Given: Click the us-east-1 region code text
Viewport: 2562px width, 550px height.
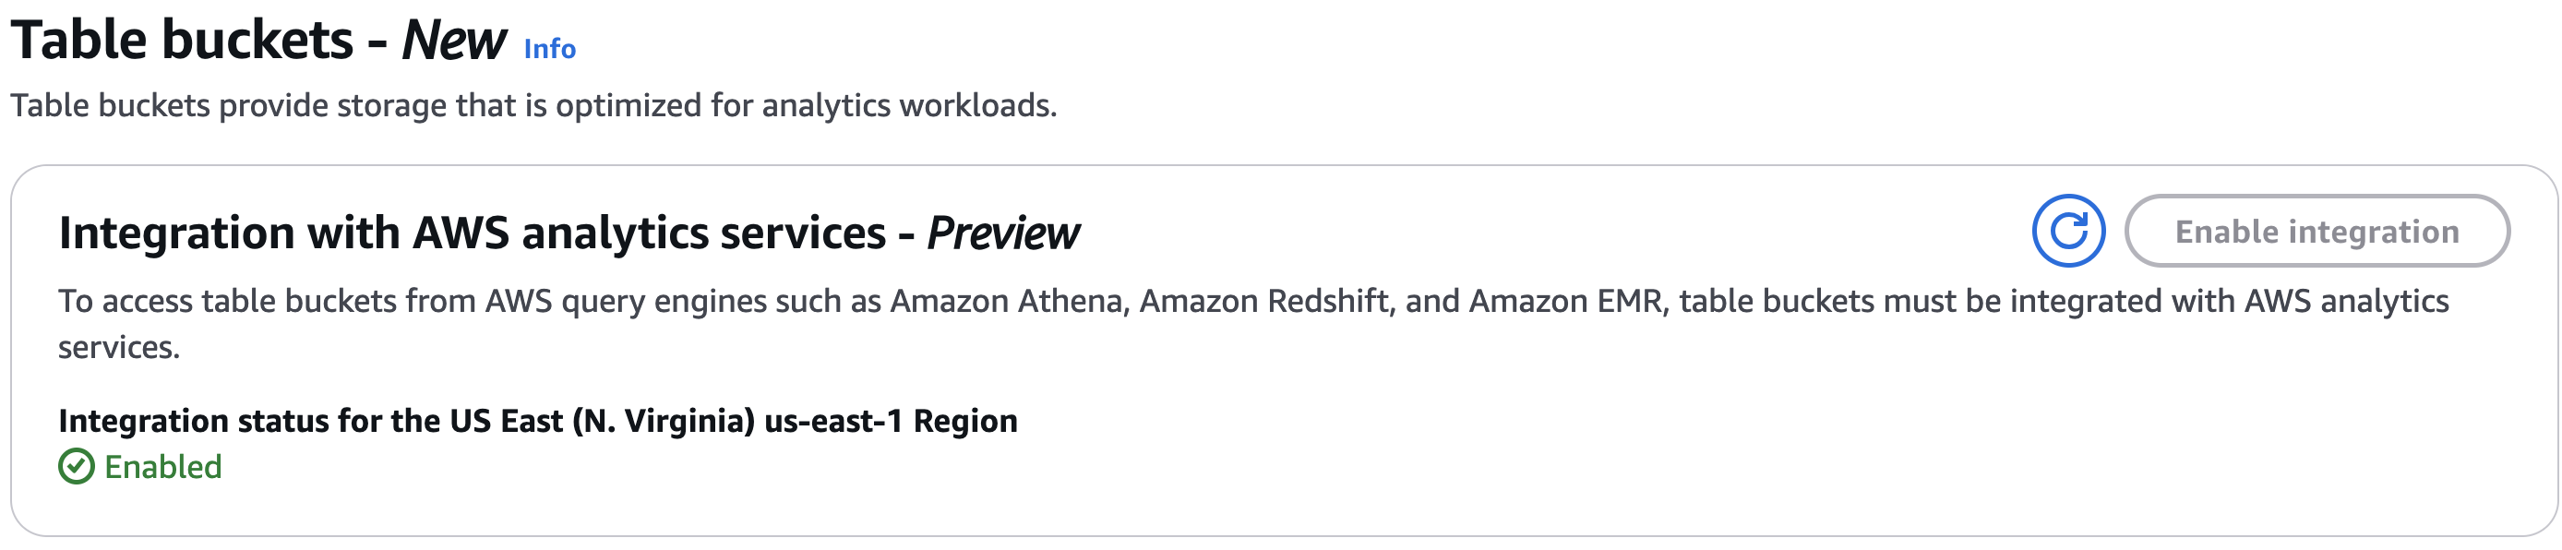Looking at the screenshot, I should click(x=833, y=422).
